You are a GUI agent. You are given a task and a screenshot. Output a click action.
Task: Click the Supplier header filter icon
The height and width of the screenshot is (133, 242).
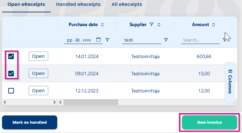point(152,24)
